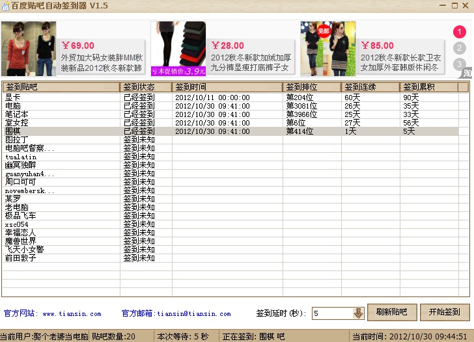Select the 飞天小女警 row
The image size is (474, 342).
[x=230, y=250]
